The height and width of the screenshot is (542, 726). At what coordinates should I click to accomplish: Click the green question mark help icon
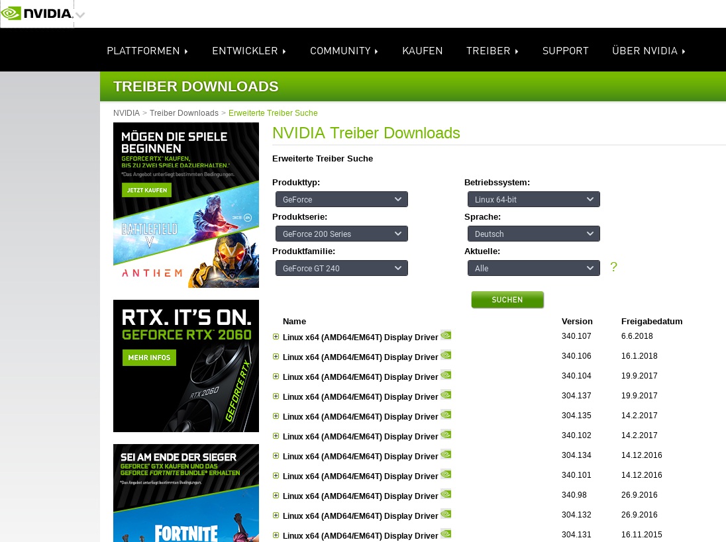pyautogui.click(x=613, y=267)
